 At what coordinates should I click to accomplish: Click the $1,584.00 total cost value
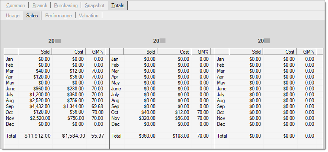coord(73,136)
